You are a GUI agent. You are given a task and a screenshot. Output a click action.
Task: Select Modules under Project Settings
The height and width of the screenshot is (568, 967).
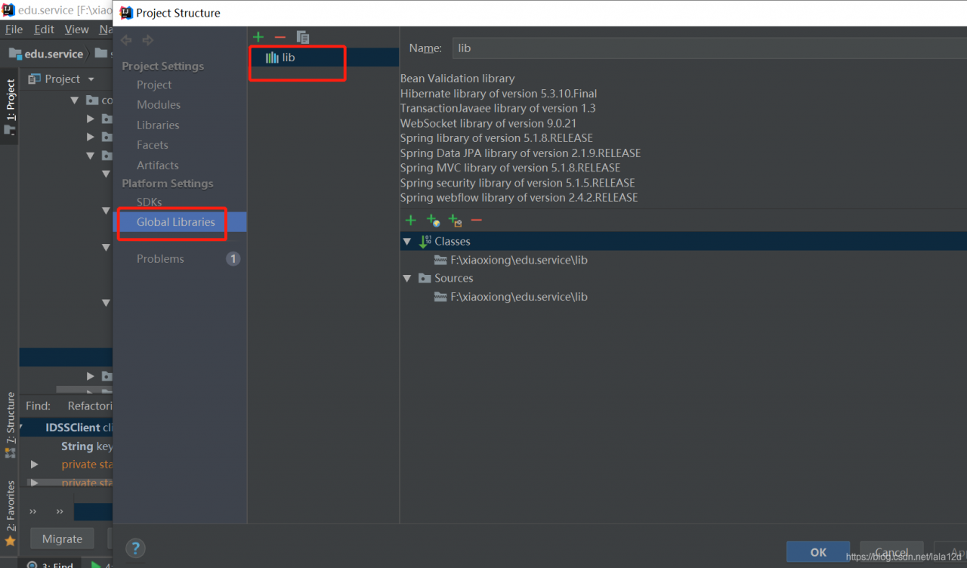point(159,105)
